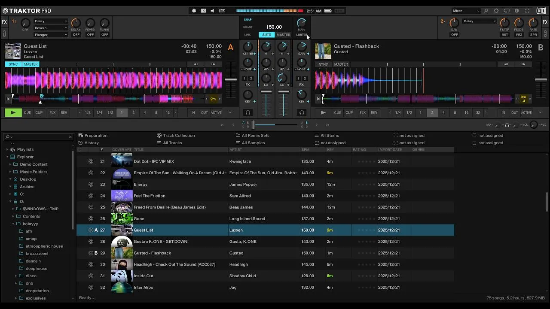Toggle SYNC on Deck A
The image size is (550, 309).
pyautogui.click(x=13, y=64)
